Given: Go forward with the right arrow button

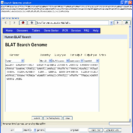Looking at the screenshot, I should [x=14, y=23].
